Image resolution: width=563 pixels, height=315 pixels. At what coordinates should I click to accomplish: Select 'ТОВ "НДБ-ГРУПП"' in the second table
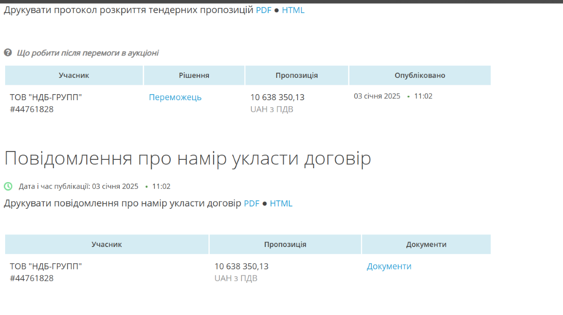click(46, 267)
